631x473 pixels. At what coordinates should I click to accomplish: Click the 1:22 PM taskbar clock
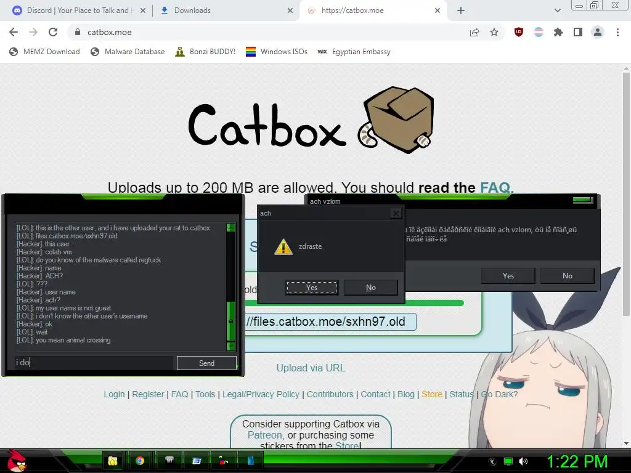click(x=577, y=461)
